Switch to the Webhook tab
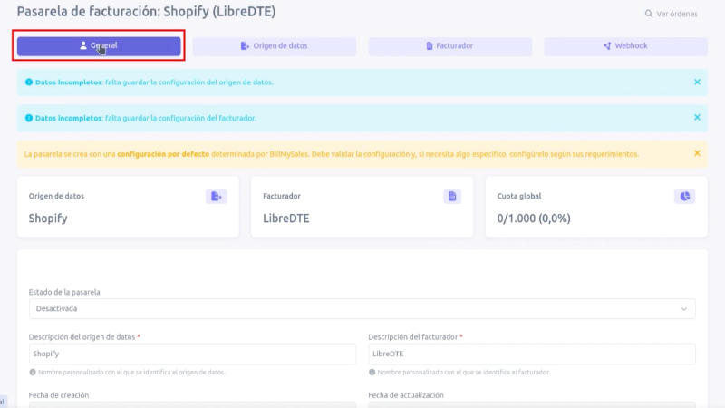Image resolution: width=725 pixels, height=408 pixels. pyautogui.click(x=625, y=46)
